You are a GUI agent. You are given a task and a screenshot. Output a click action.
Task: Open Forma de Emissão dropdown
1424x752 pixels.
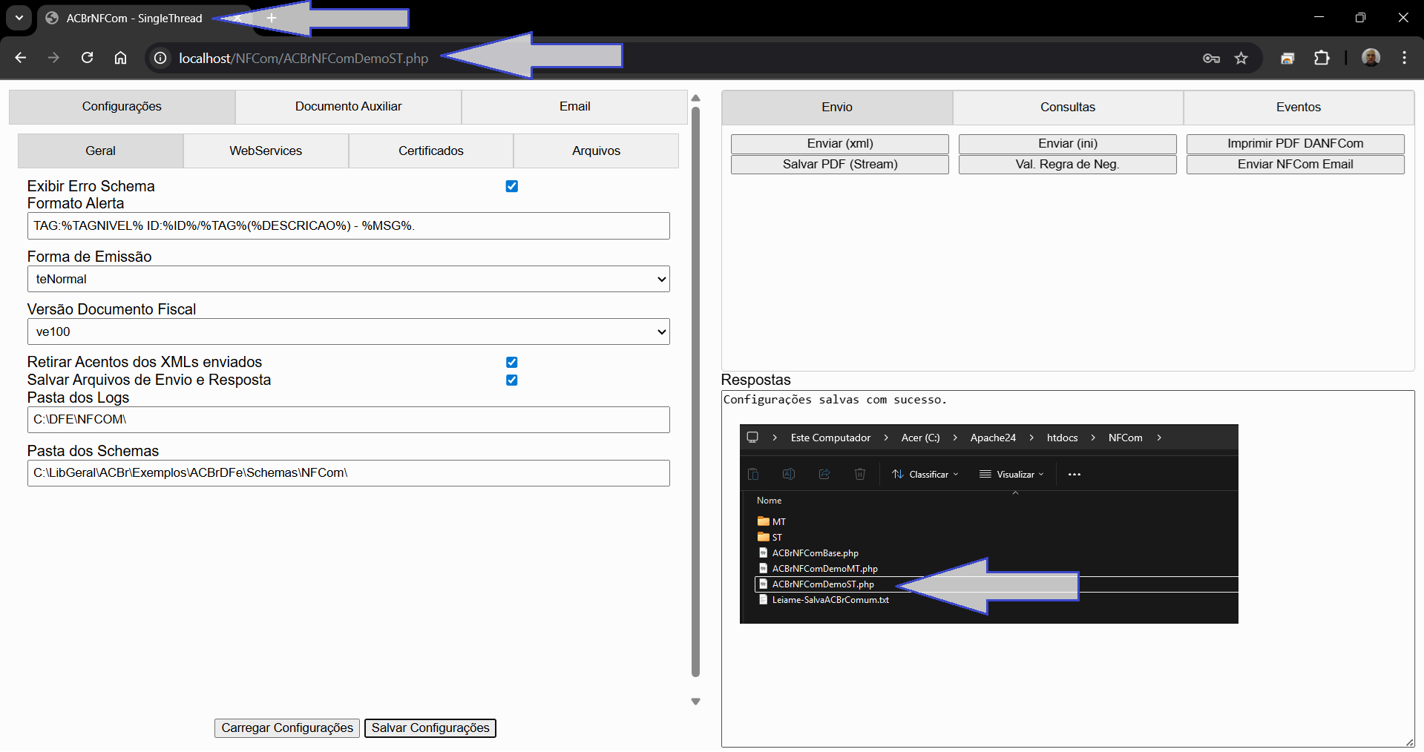point(349,280)
